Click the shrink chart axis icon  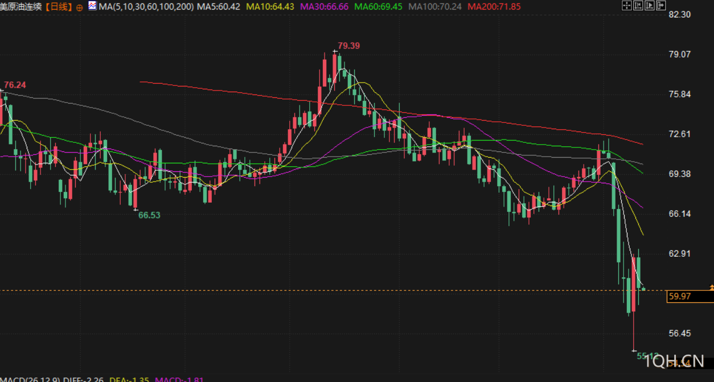click(638, 6)
